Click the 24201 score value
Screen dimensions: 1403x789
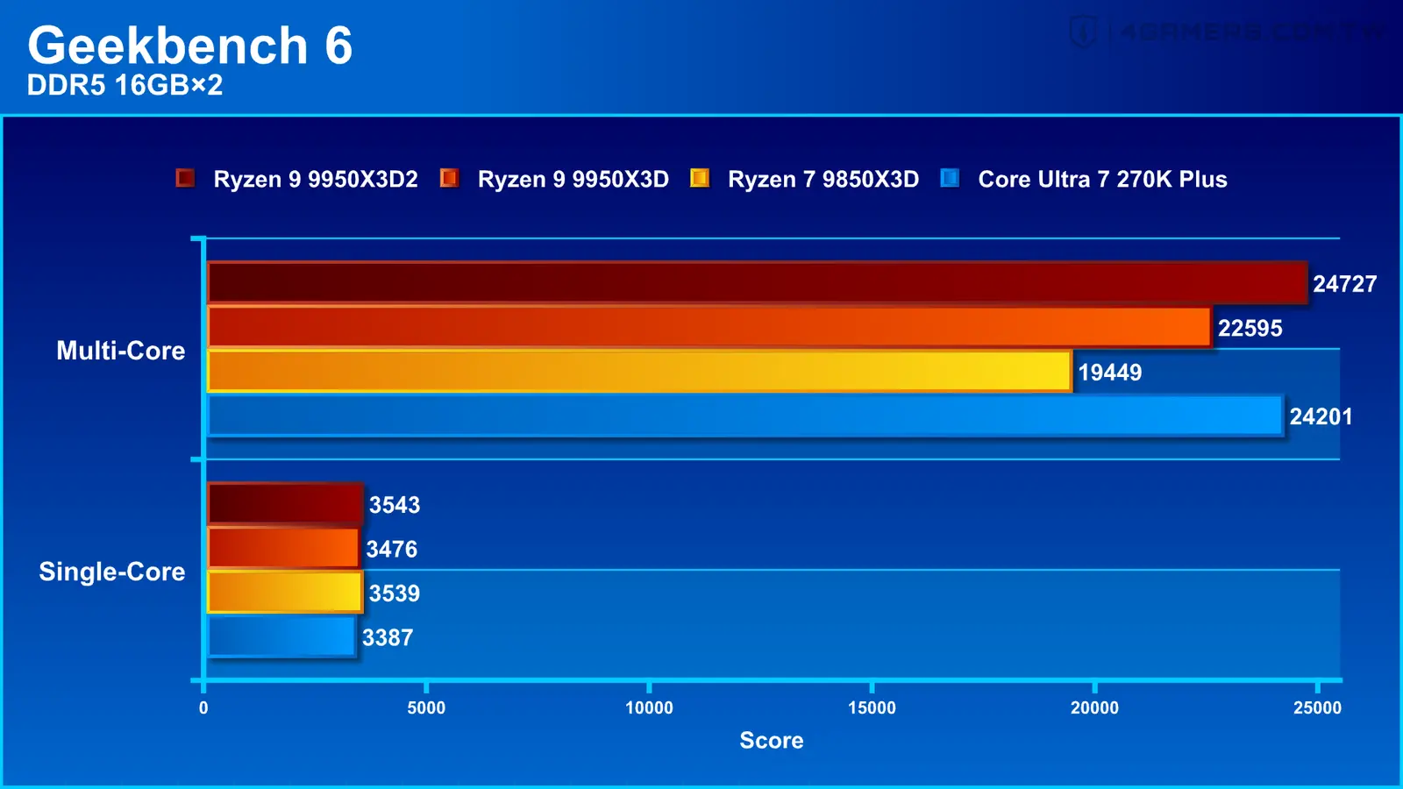(1321, 416)
